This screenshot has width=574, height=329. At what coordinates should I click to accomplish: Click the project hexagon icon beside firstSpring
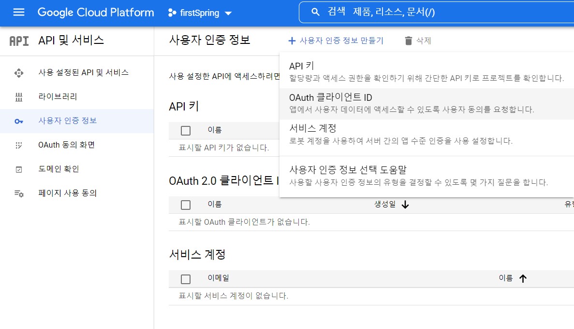tap(172, 13)
